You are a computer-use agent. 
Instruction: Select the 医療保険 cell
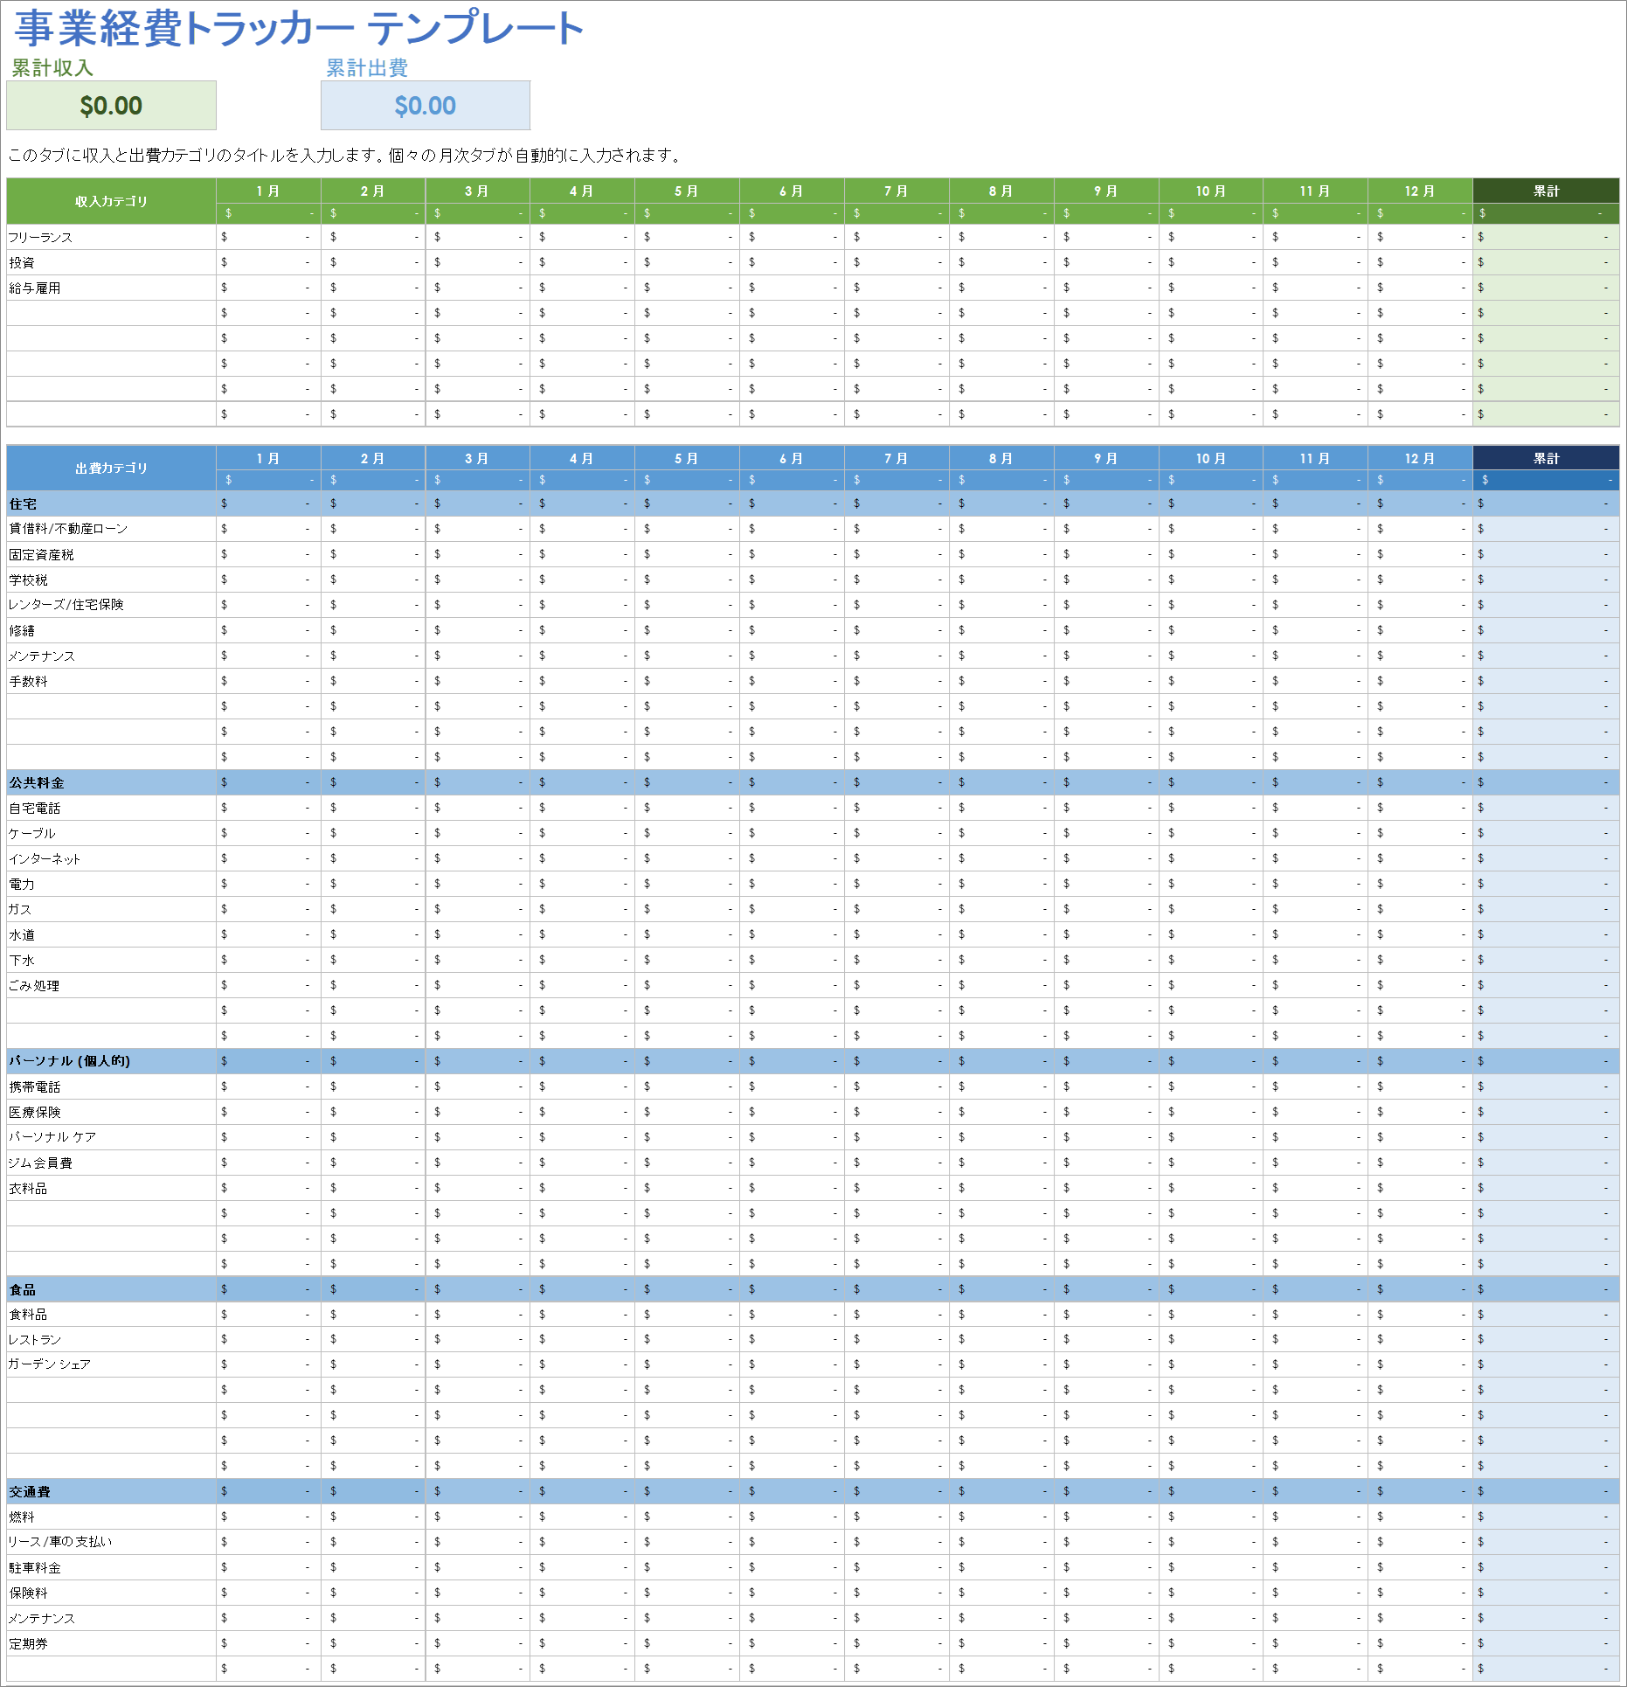(111, 1112)
